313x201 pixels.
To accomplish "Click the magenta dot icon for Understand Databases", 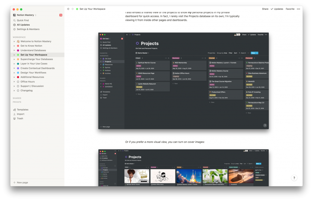I will pyautogui.click(x=18, y=50).
